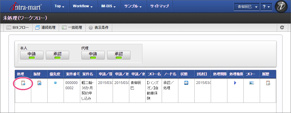This screenshot has height=113, width=291.
Task: Toggle the 本人 承認 filter button
Action: click(57, 55)
